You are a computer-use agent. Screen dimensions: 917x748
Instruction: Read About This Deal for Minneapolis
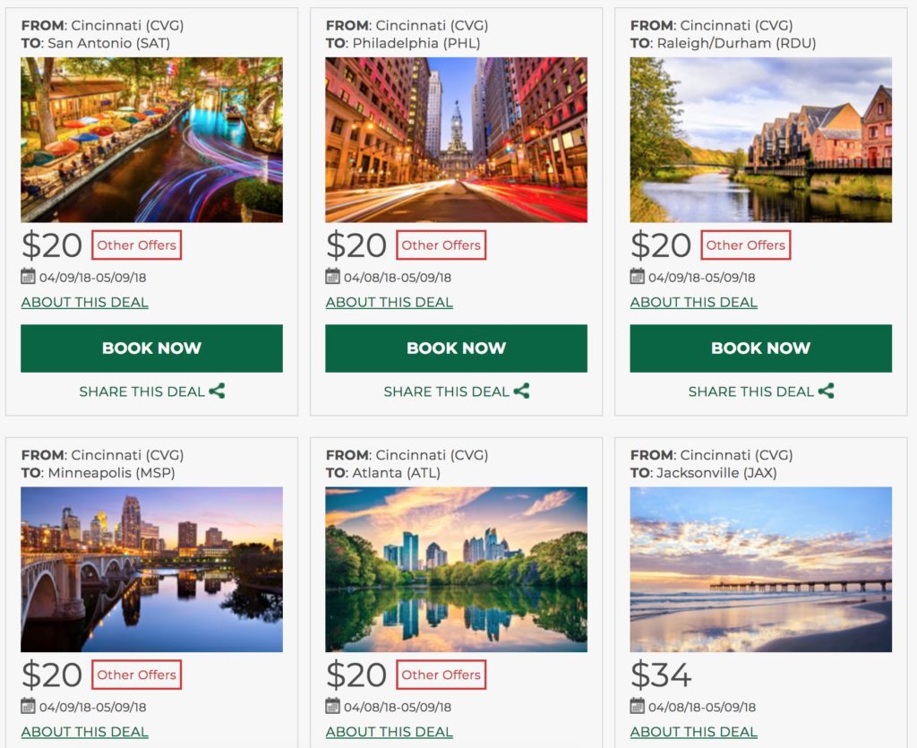pyautogui.click(x=84, y=732)
